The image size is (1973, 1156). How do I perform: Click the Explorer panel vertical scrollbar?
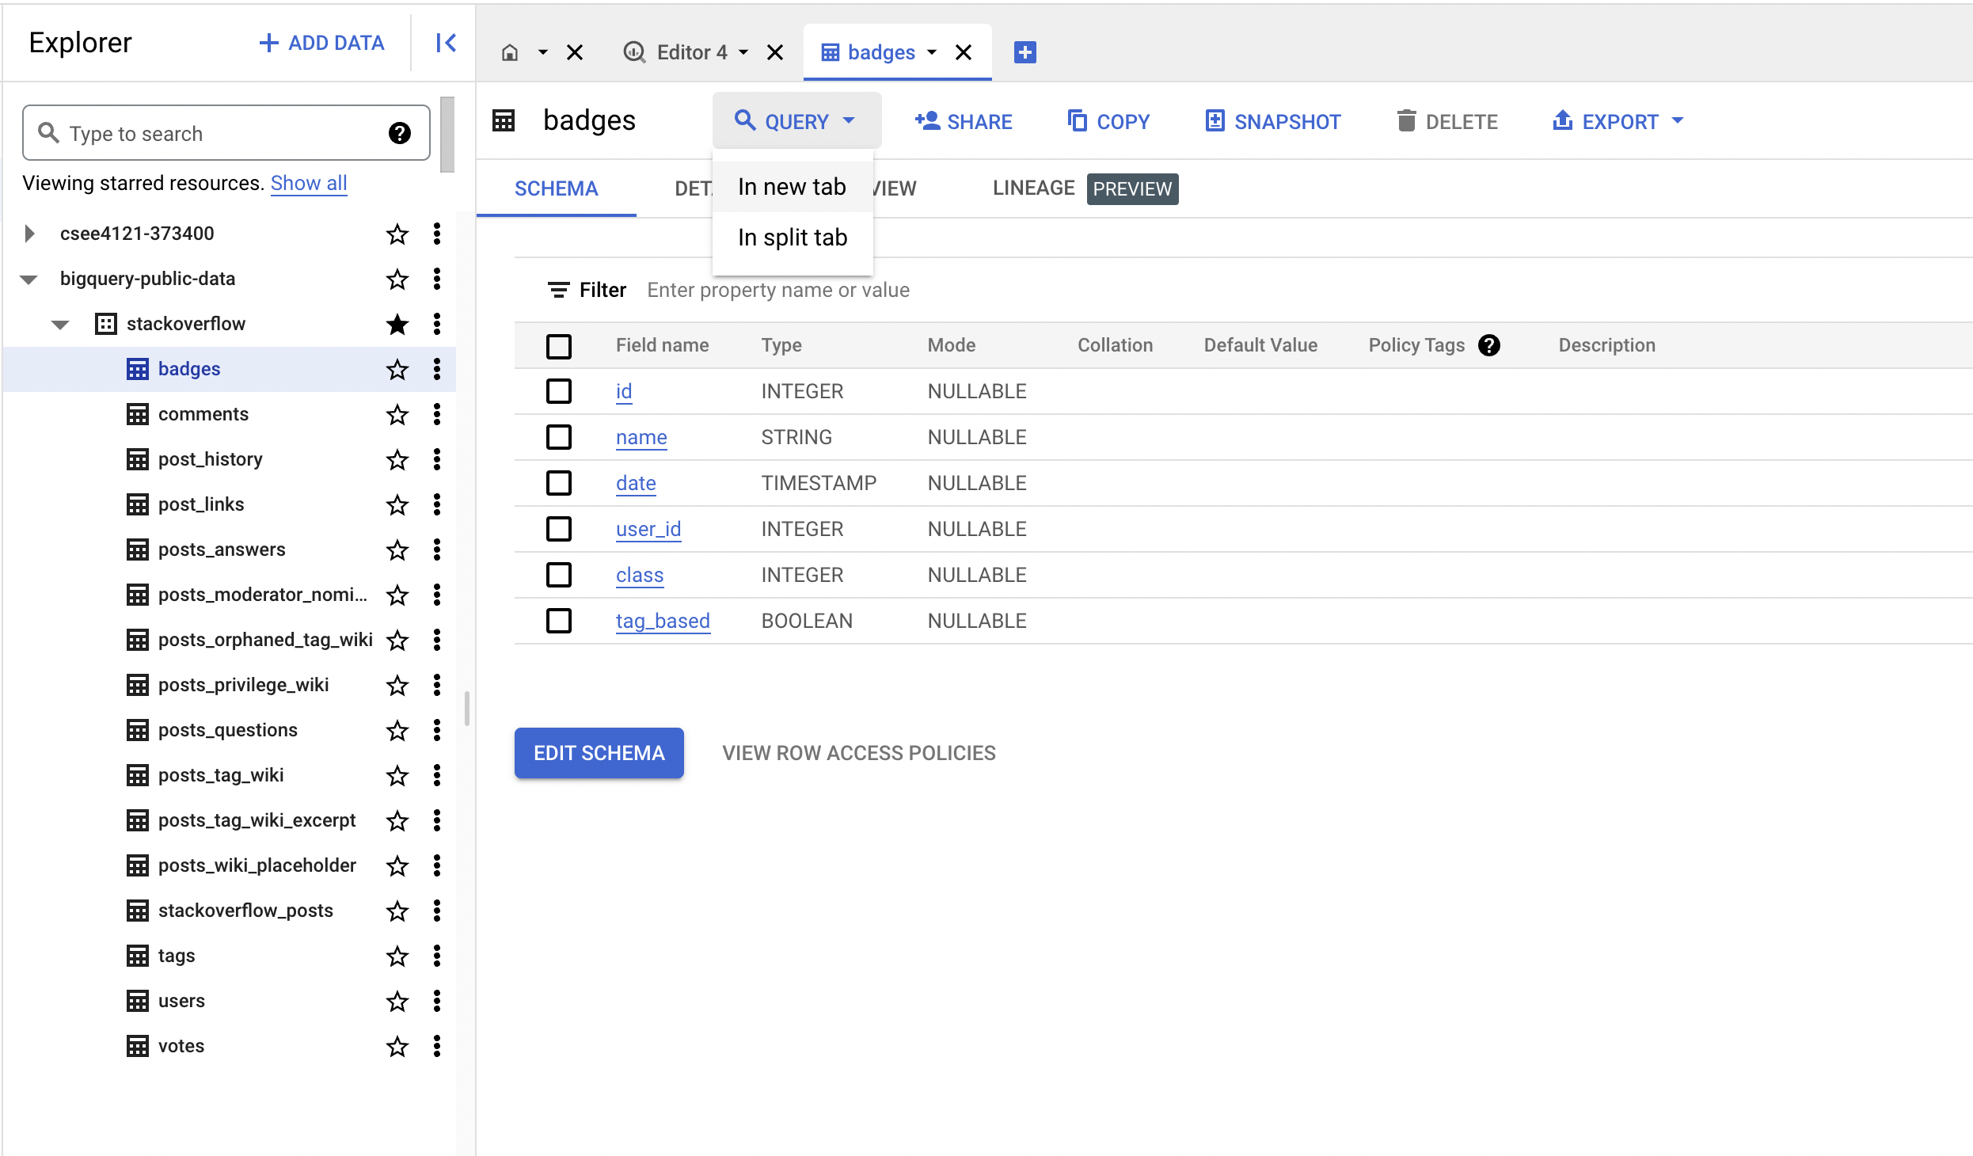click(x=447, y=135)
